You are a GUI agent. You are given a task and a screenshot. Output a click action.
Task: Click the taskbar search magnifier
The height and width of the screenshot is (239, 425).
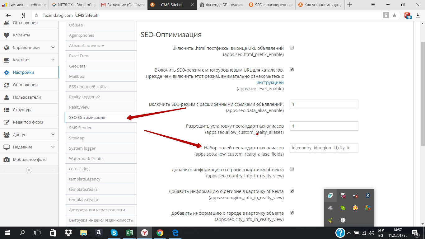coord(22,232)
